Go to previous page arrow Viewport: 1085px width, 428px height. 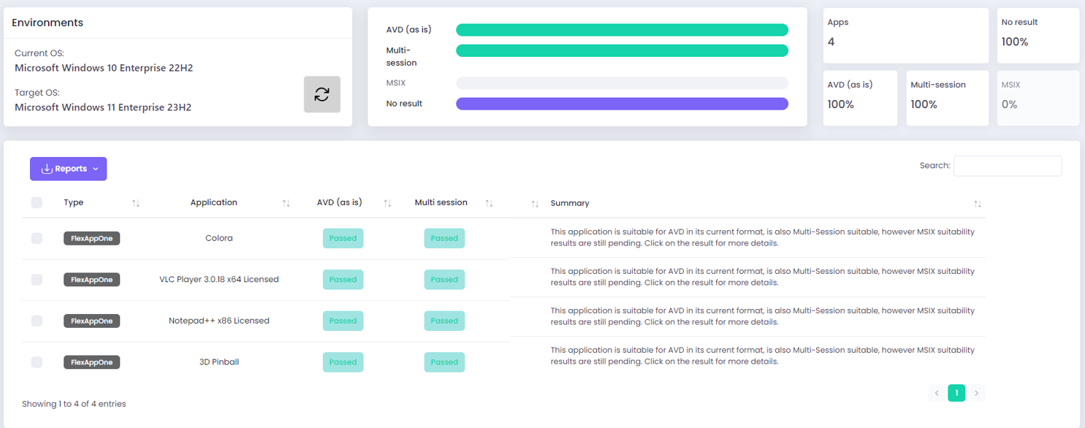(937, 393)
